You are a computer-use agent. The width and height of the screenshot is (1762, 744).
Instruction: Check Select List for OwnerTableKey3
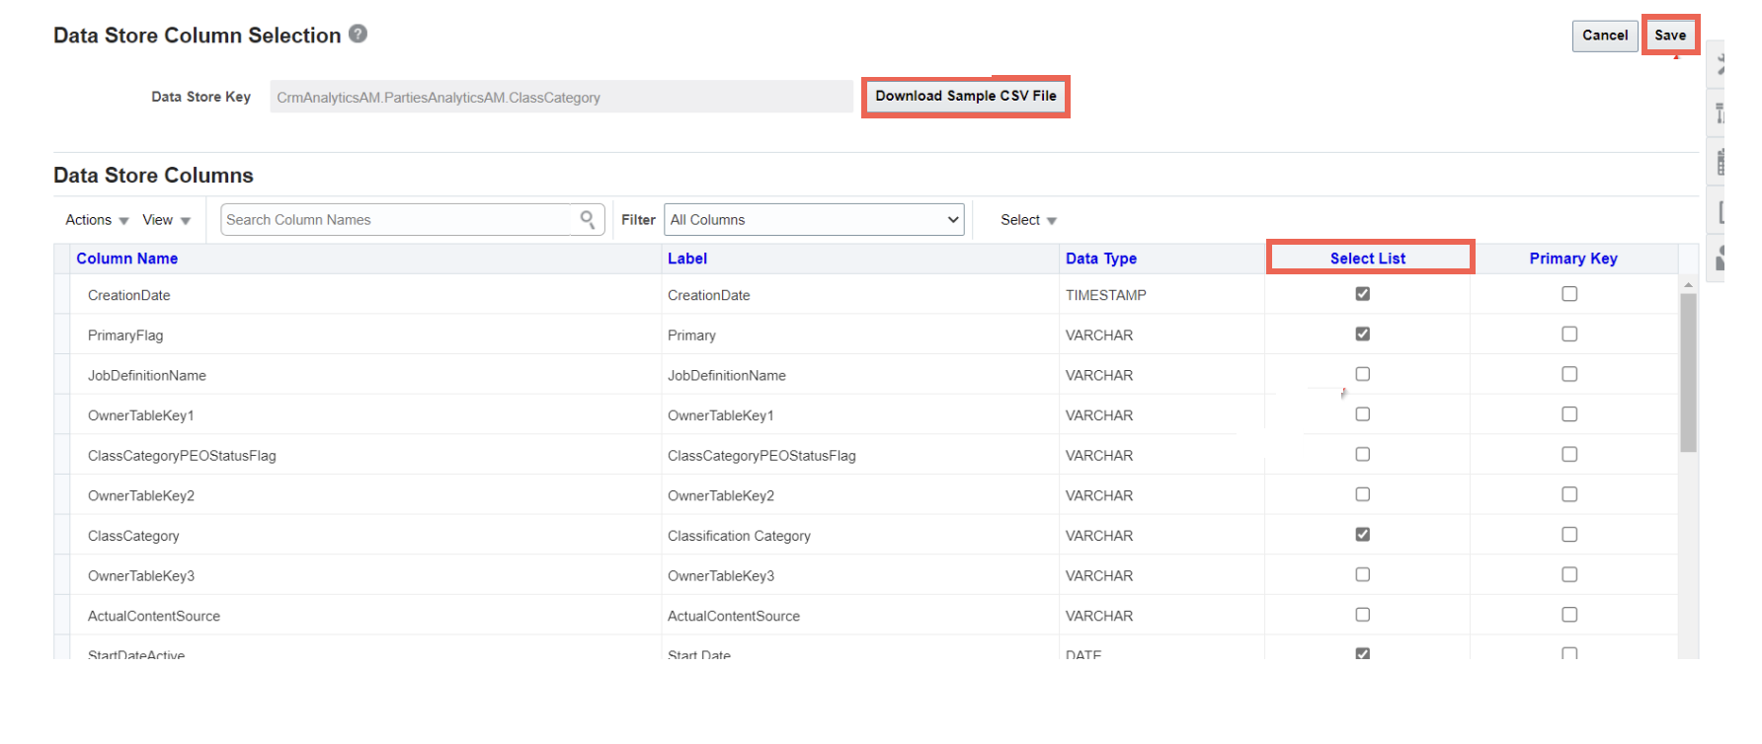[1363, 574]
